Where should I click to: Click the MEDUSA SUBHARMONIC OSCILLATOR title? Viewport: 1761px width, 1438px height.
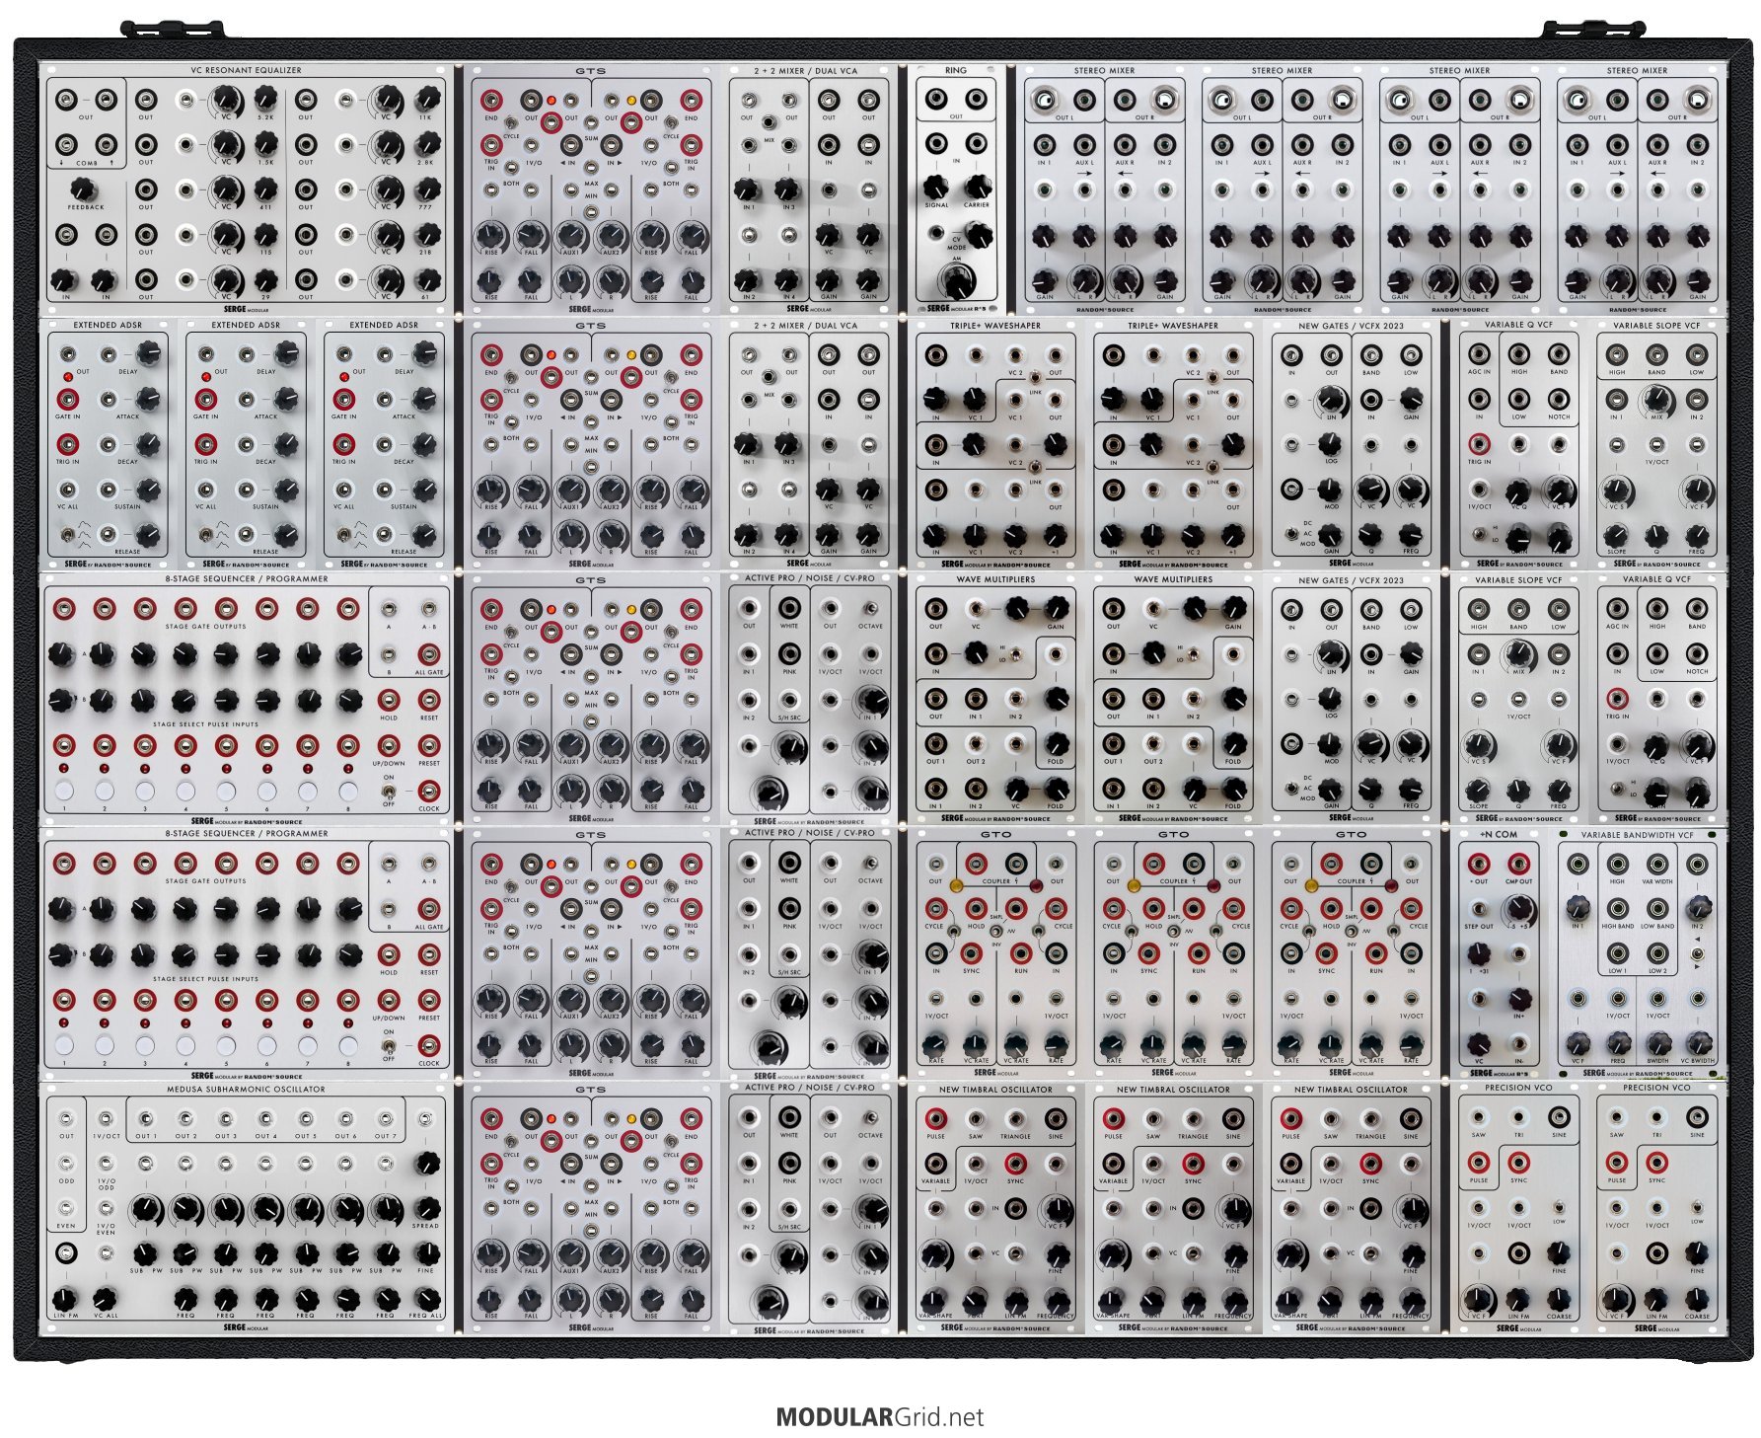point(246,1090)
